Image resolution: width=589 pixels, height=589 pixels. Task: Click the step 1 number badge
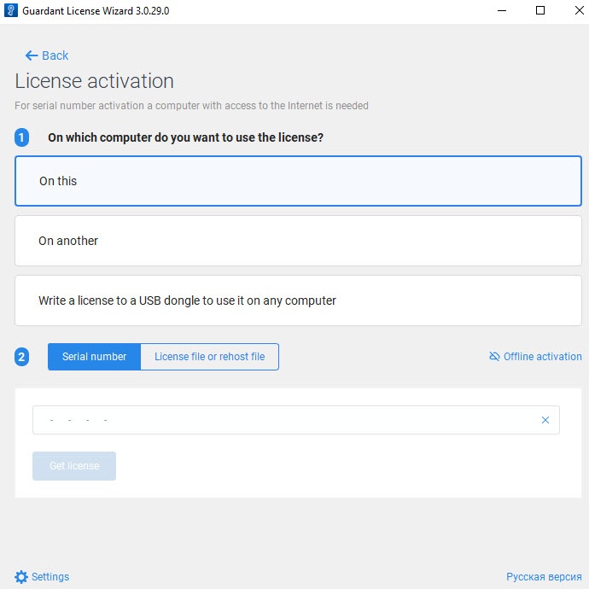pyautogui.click(x=22, y=137)
